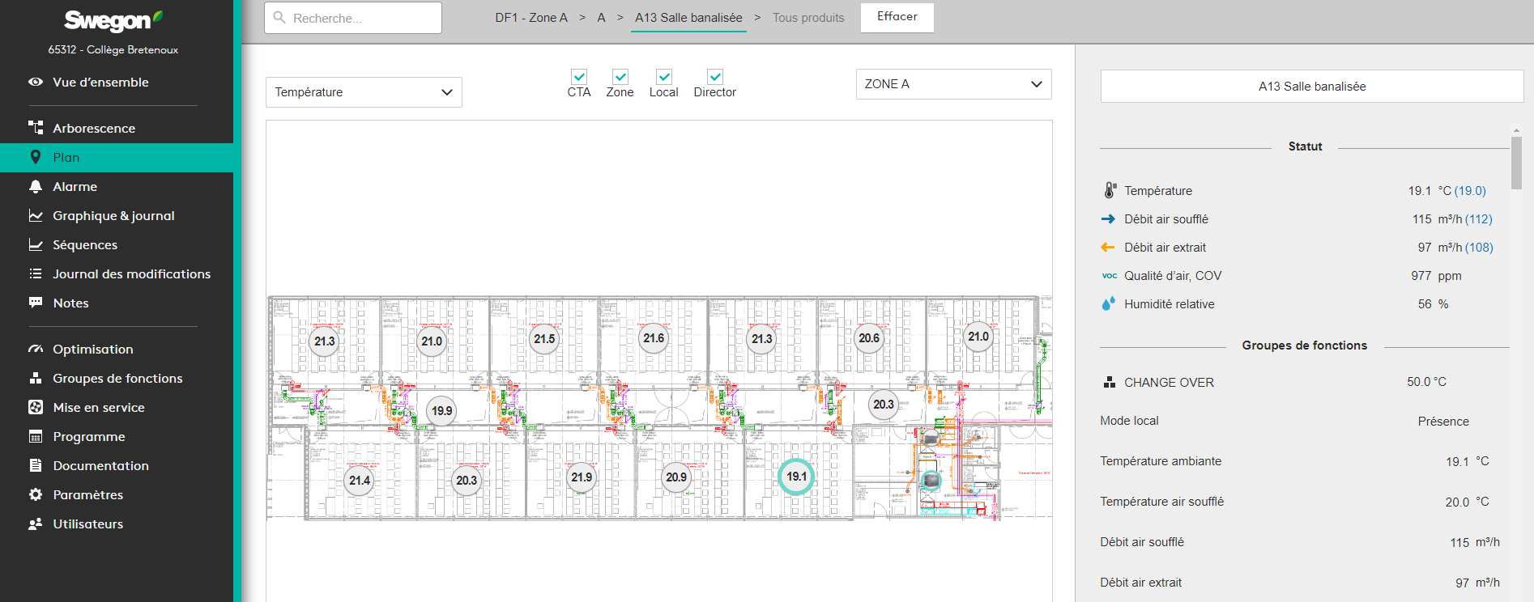The width and height of the screenshot is (1534, 602).
Task: Open the ZONE A dropdown
Action: (953, 84)
